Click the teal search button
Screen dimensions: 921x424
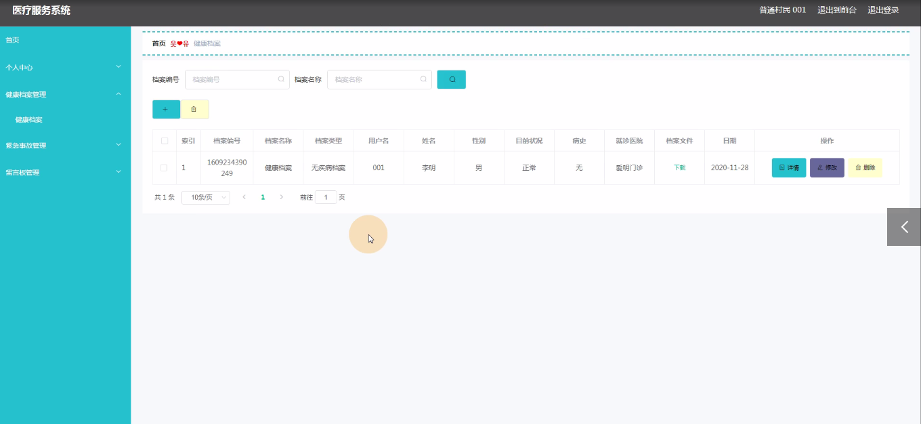click(x=451, y=79)
